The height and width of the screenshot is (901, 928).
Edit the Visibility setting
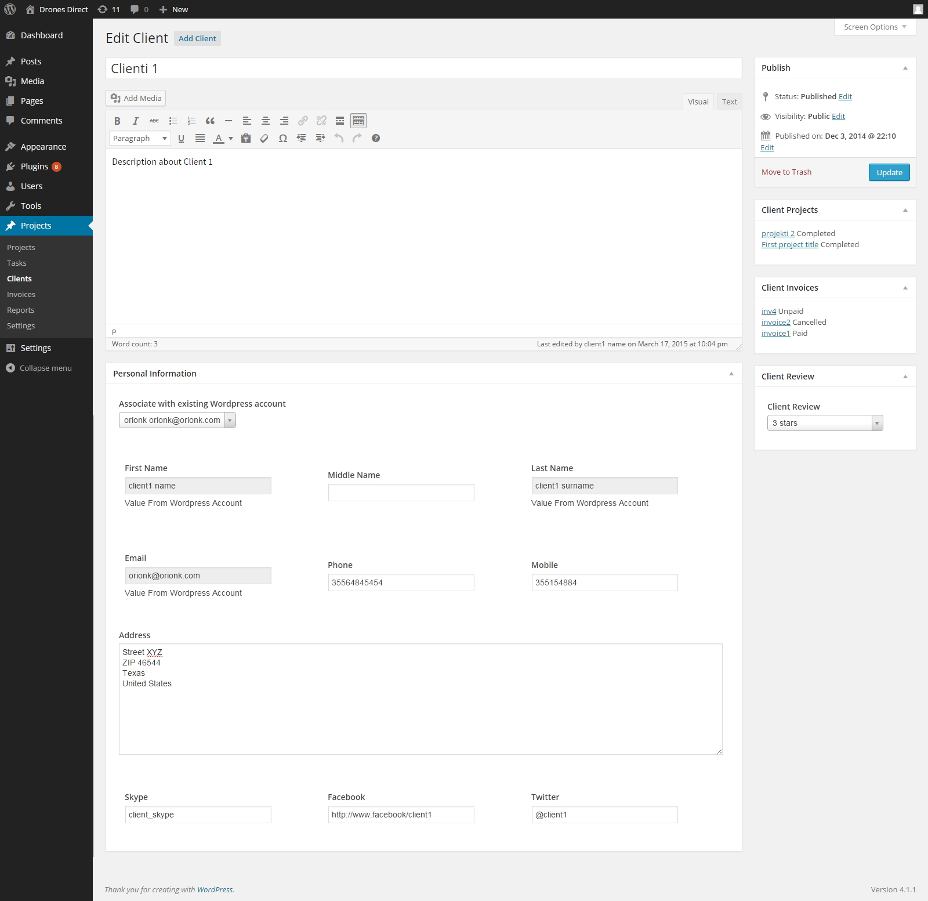[x=838, y=117]
